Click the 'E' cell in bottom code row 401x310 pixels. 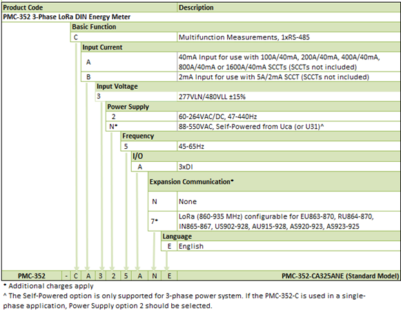[169, 276]
